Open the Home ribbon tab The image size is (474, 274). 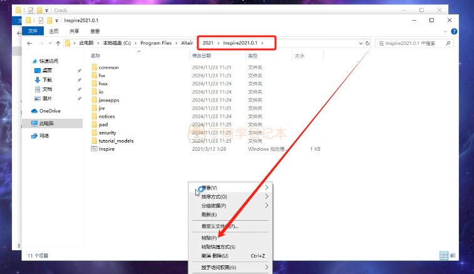[54, 31]
